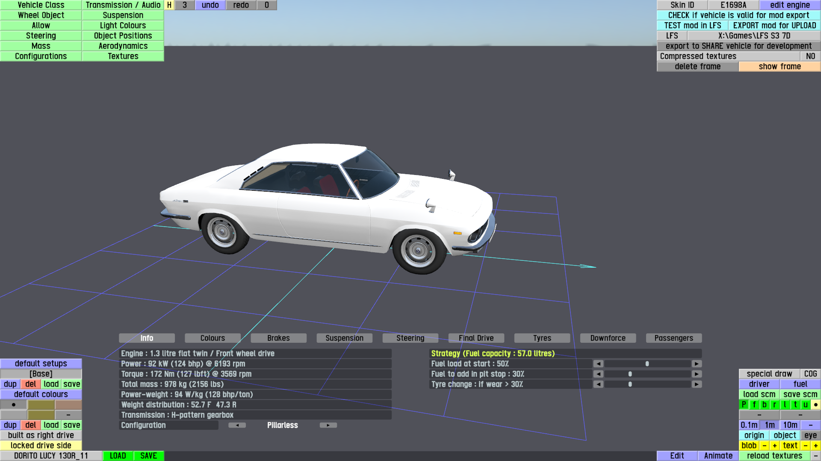Decrease Tyre change wear with left arrow
Screen dimensions: 821x461
(598, 384)
